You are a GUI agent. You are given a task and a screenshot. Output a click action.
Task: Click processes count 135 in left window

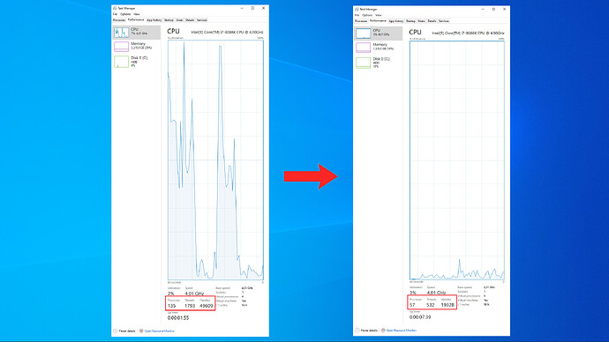coord(172,306)
